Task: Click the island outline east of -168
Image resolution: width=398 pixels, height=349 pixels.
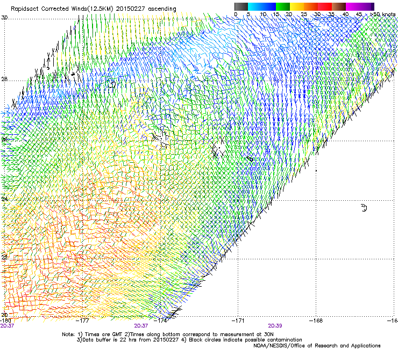Action: click(364, 208)
